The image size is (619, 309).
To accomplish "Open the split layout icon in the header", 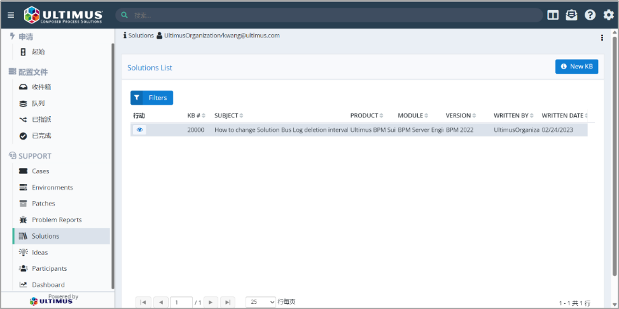I will coord(553,15).
